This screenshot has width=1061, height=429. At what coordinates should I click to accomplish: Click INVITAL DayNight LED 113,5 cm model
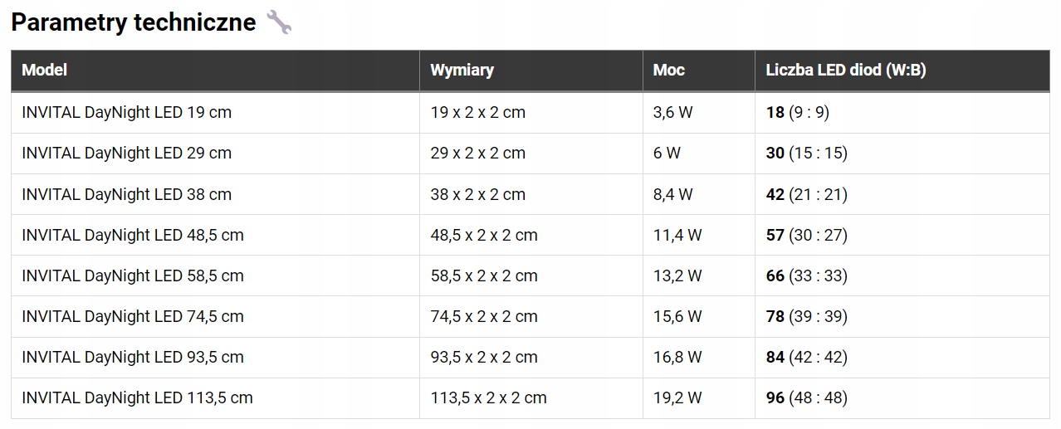point(137,397)
